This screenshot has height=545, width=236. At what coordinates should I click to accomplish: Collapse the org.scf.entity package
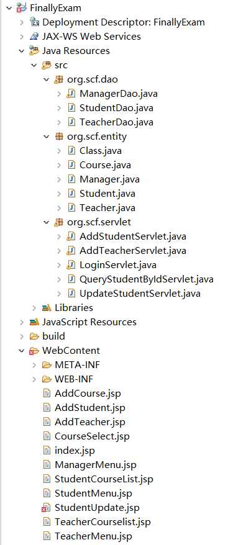47,137
